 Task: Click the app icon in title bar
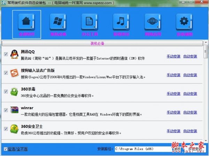tap(4, 2)
